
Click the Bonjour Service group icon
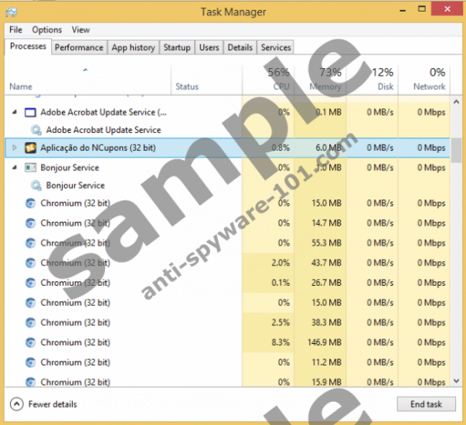coord(30,168)
